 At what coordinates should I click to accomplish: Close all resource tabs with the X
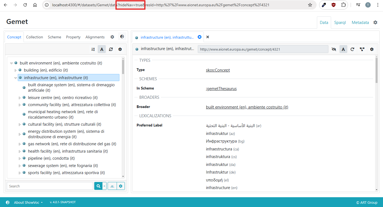pos(208,37)
